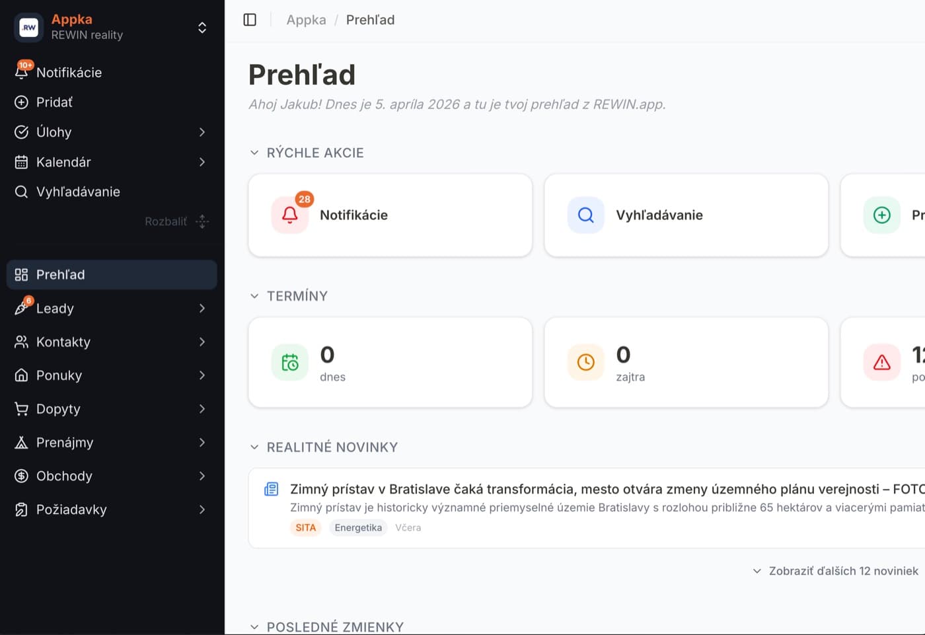The image size is (925, 635).
Task: Expand the Úlohy submenu arrow
Action: 202,132
